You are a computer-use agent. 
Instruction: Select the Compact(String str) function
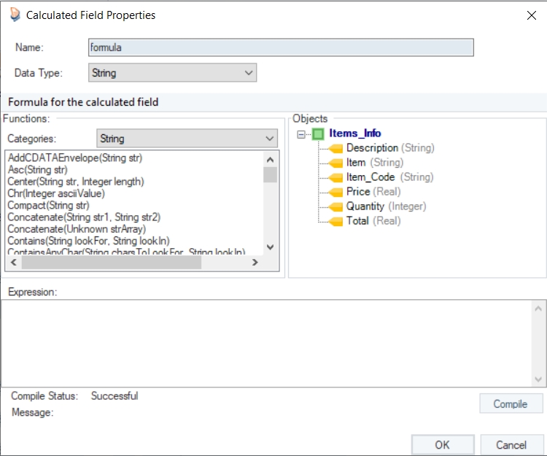48,205
